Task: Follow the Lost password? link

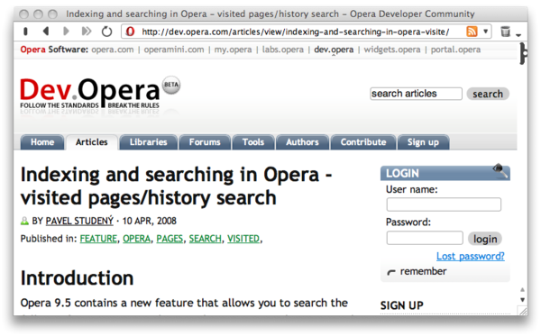Action: click(471, 256)
